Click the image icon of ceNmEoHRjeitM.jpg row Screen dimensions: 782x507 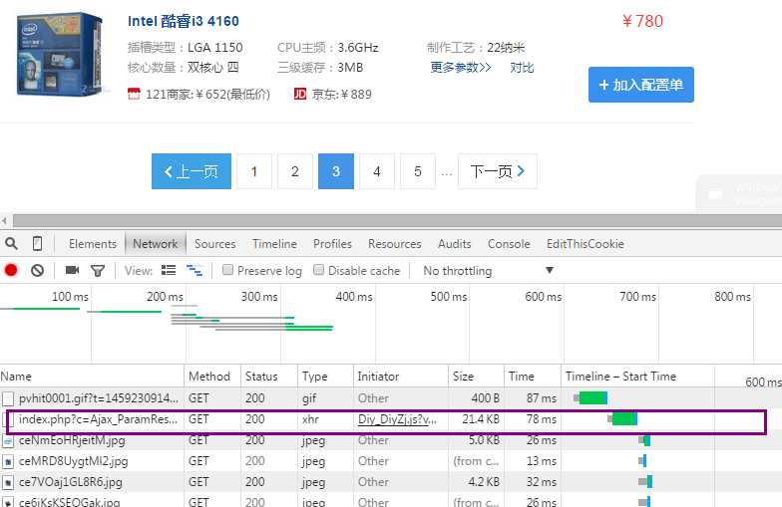click(x=8, y=440)
